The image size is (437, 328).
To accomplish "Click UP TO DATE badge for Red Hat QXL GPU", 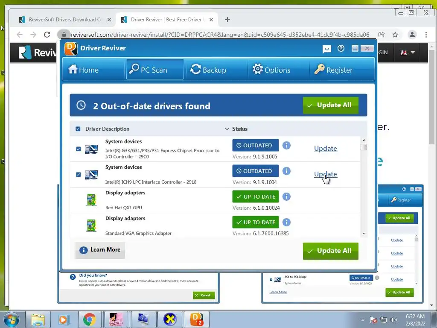I will click(256, 196).
